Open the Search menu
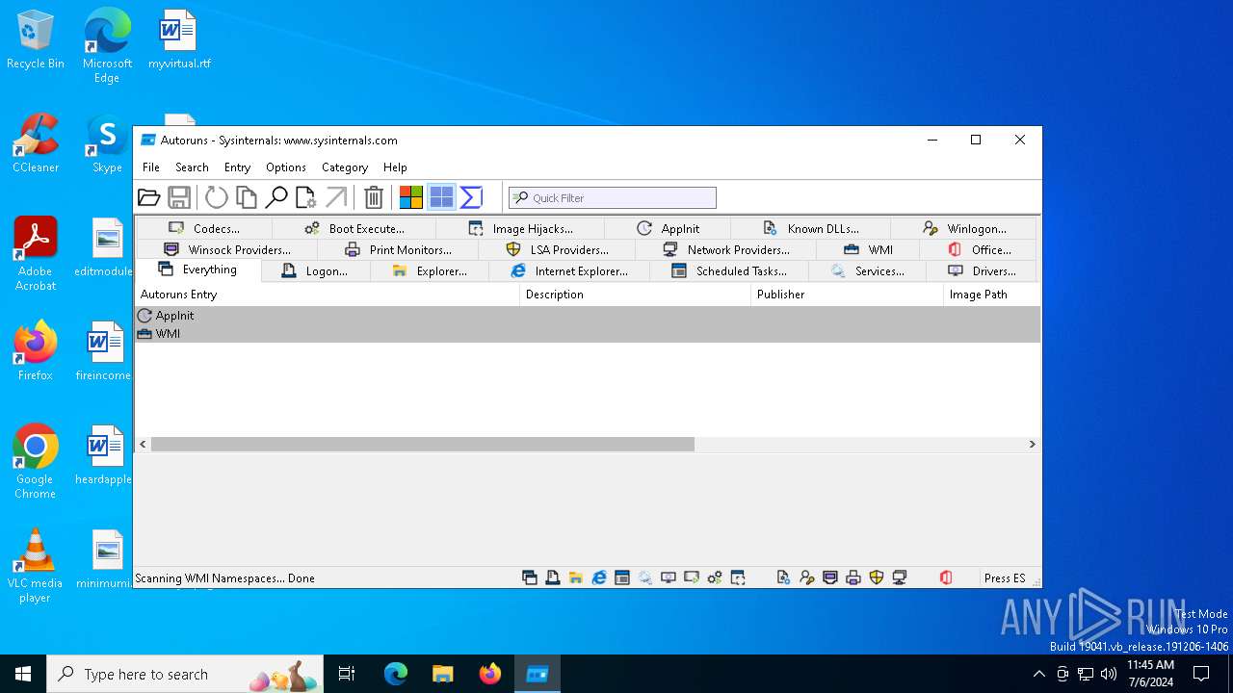The height and width of the screenshot is (693, 1233). (192, 167)
